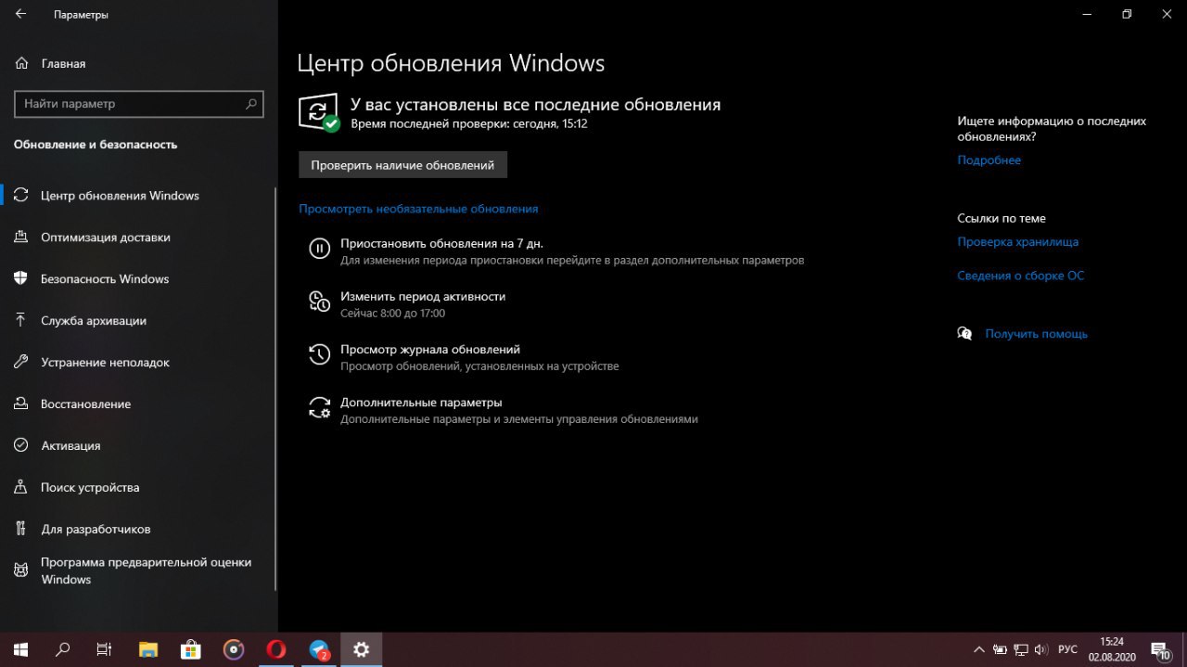Click the shield icon for Безопасность Windows
The image size is (1187, 667).
tap(21, 278)
